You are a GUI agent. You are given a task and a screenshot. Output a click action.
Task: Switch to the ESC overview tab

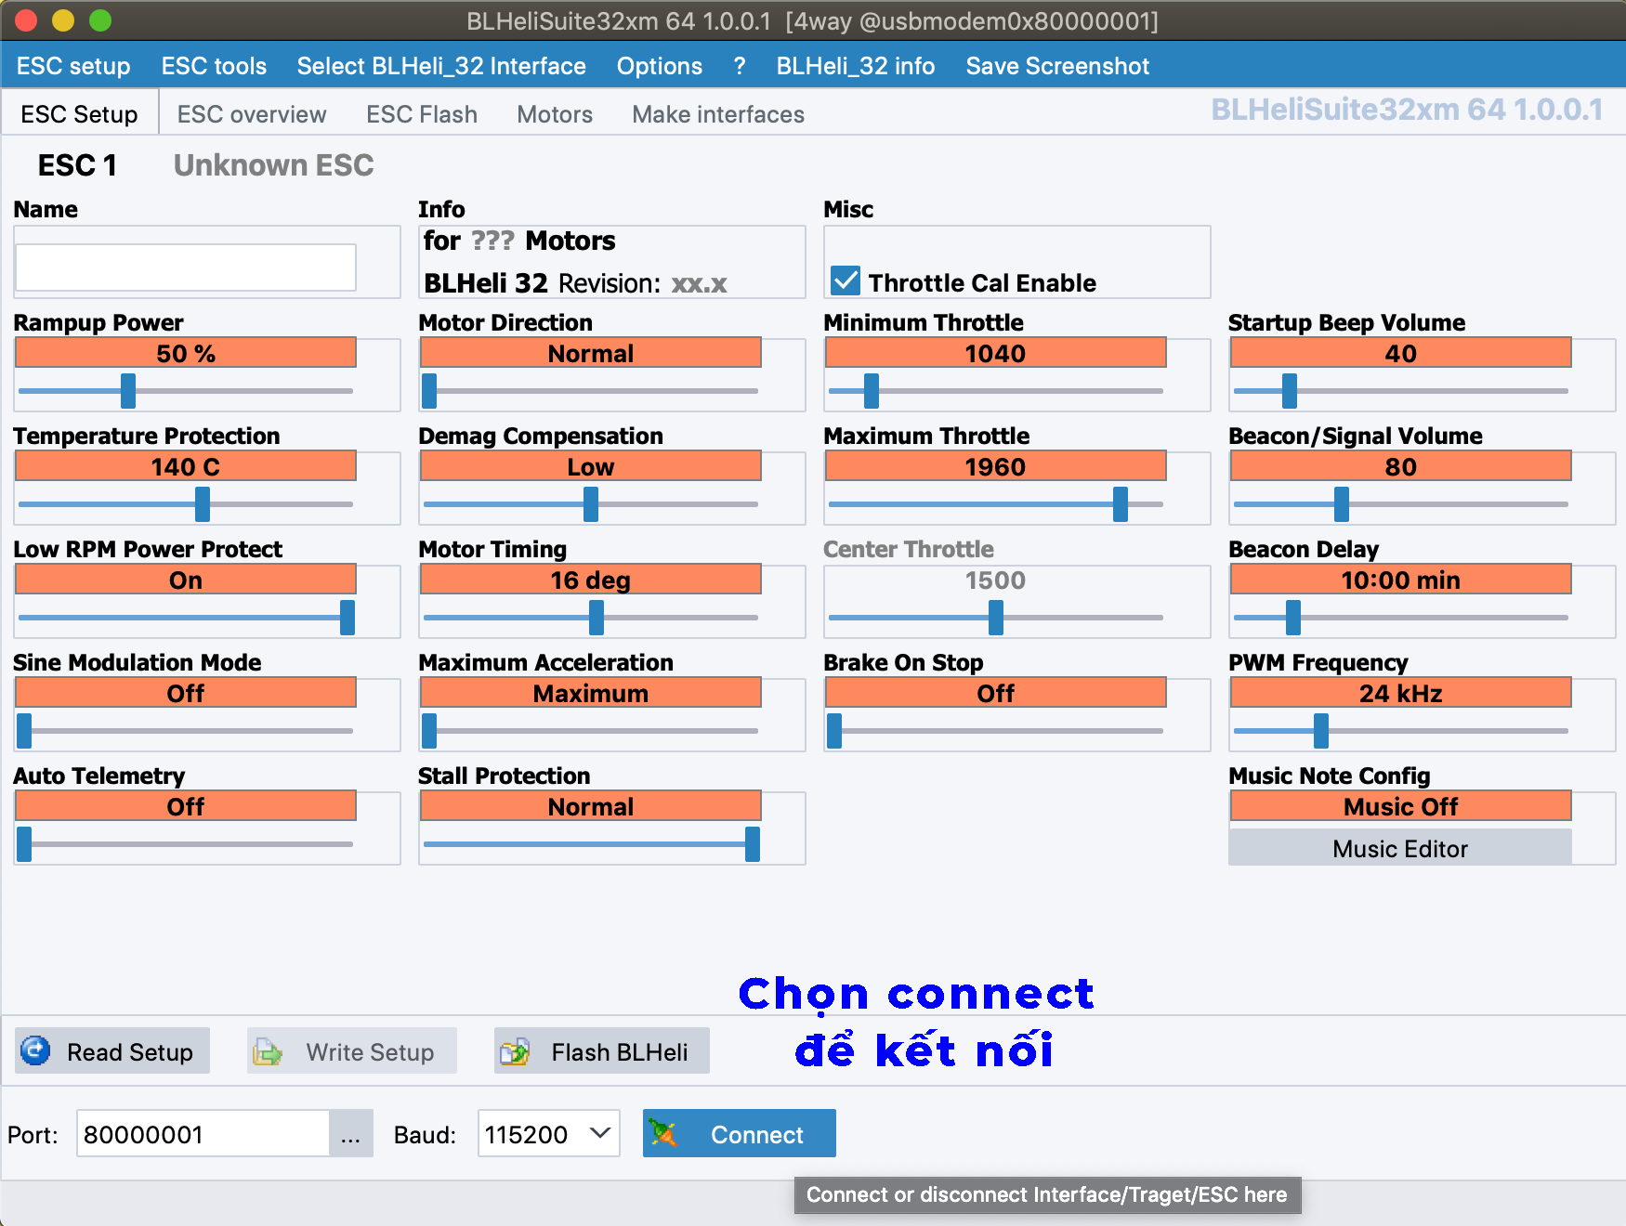pyautogui.click(x=252, y=114)
